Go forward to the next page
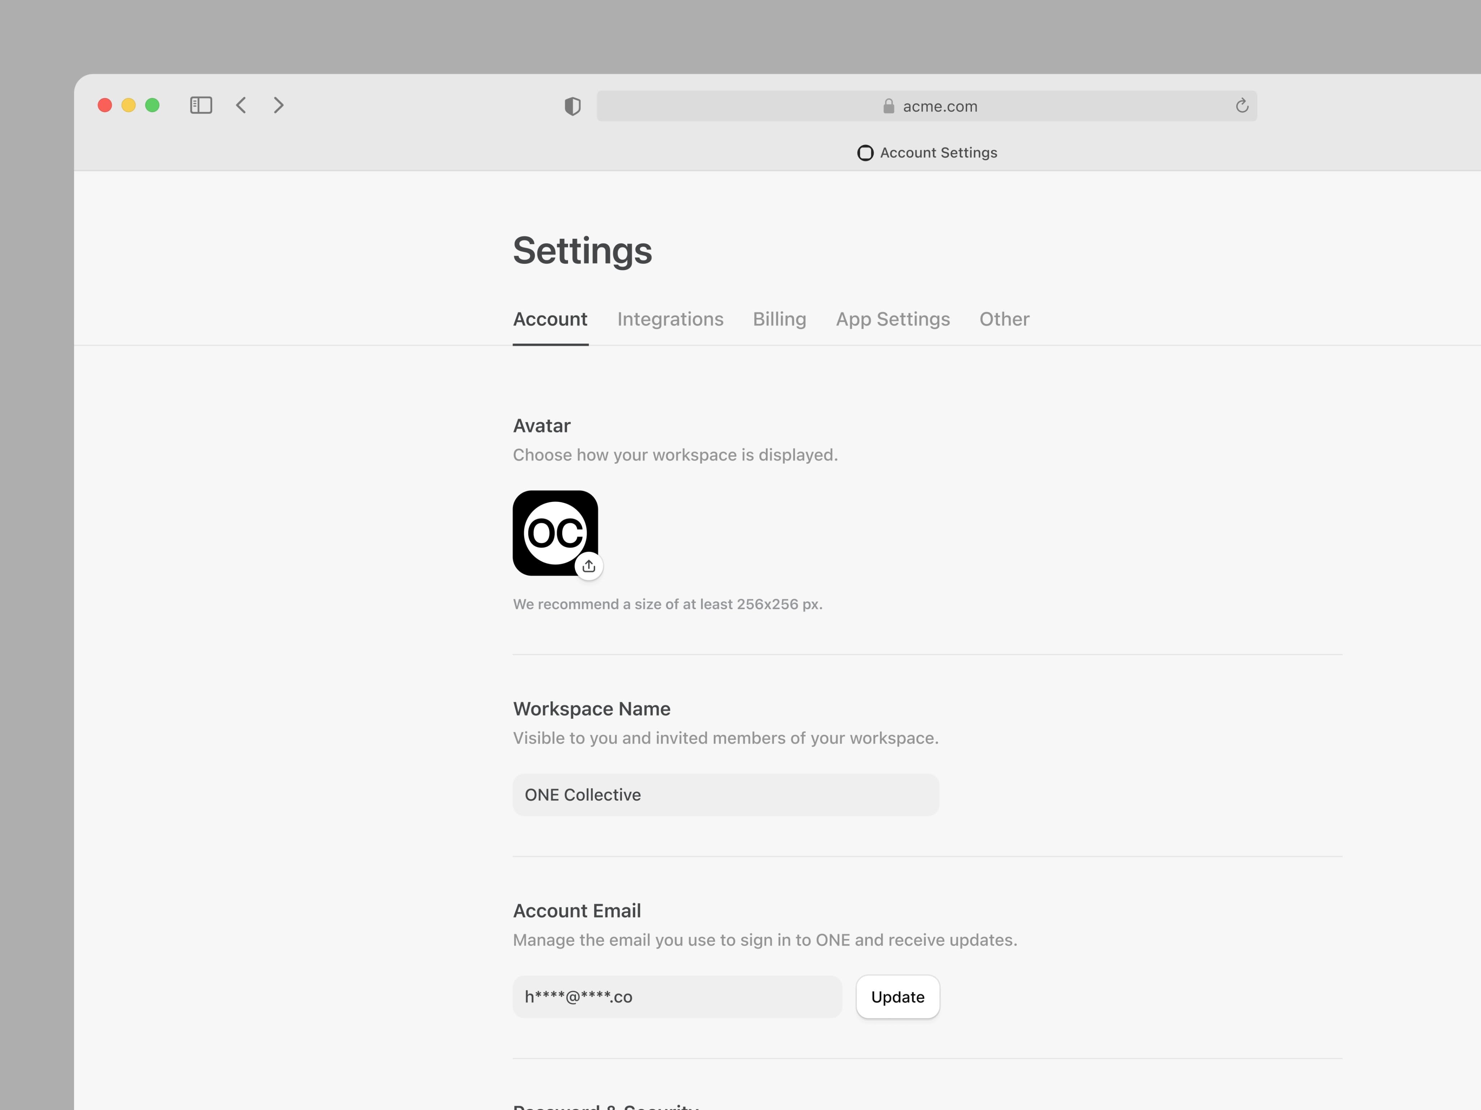 coord(278,105)
